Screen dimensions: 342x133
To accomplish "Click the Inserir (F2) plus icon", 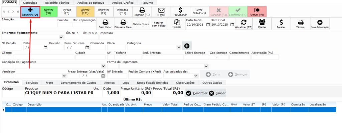I will (x=30, y=10).
